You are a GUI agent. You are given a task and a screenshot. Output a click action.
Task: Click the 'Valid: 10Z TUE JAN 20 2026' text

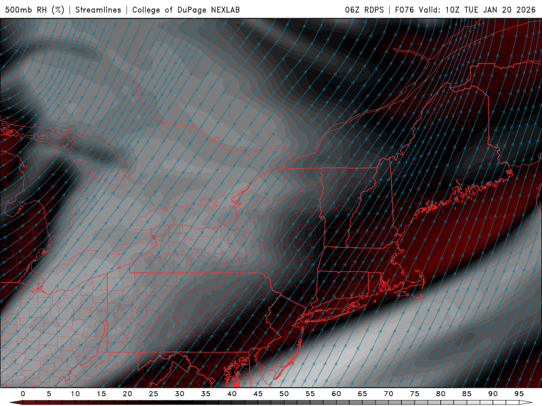pos(477,9)
